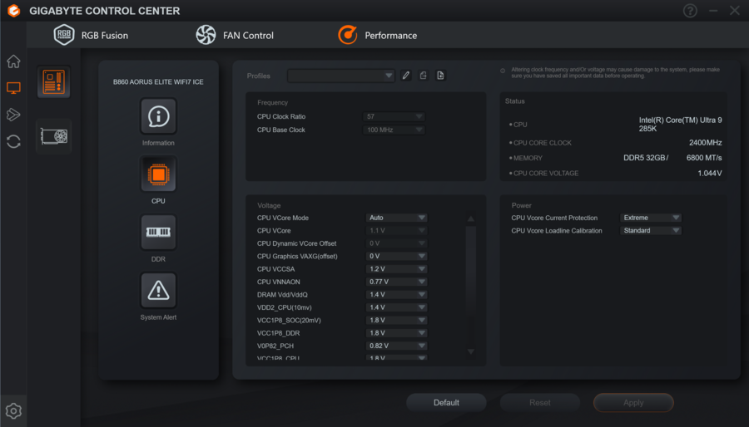Open the CPU VNNAON dropdown
This screenshot has height=427, width=749.
396,282
